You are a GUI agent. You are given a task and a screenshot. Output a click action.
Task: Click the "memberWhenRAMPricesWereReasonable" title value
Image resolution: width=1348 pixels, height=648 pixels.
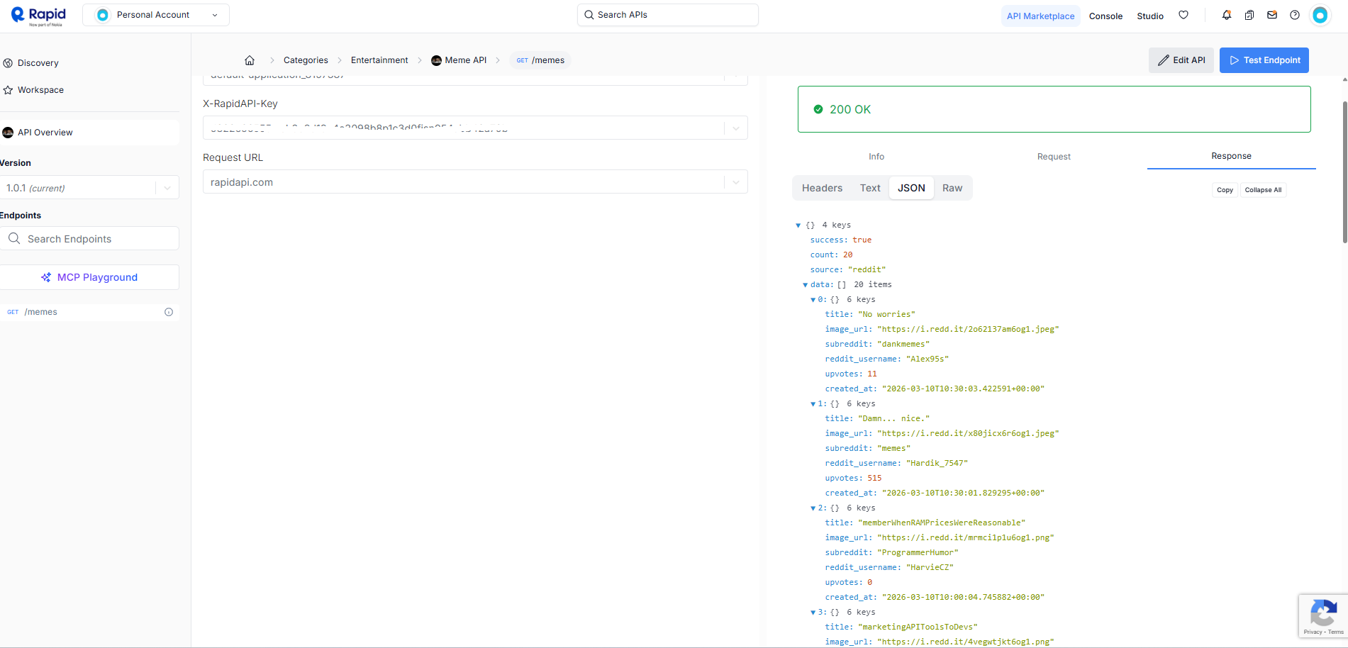coord(942,523)
